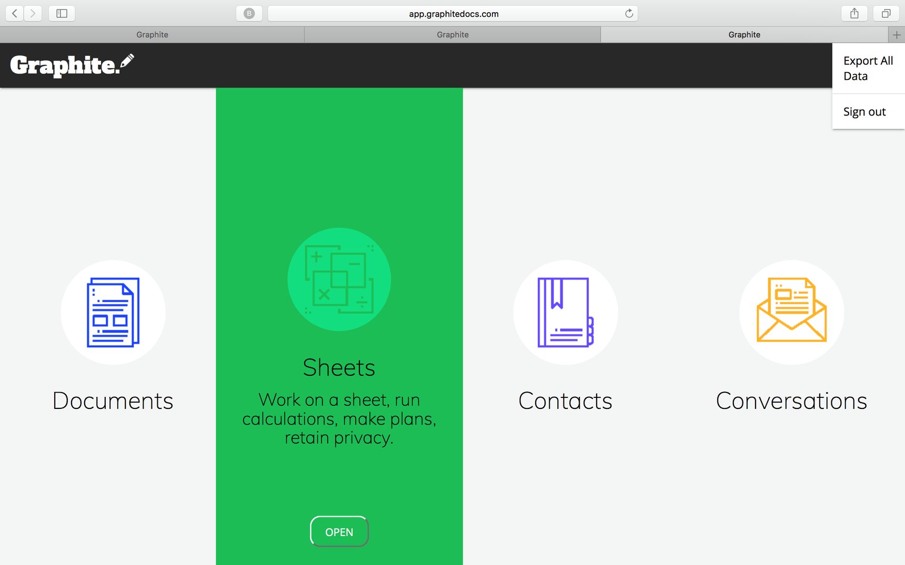Click the Sheets spreadsheet icon
This screenshot has width=905, height=565.
tap(339, 279)
